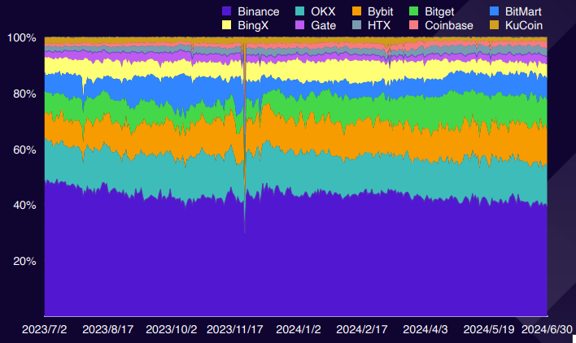The image size is (576, 343).
Task: Select the Gate legend label
Action: (x=323, y=26)
